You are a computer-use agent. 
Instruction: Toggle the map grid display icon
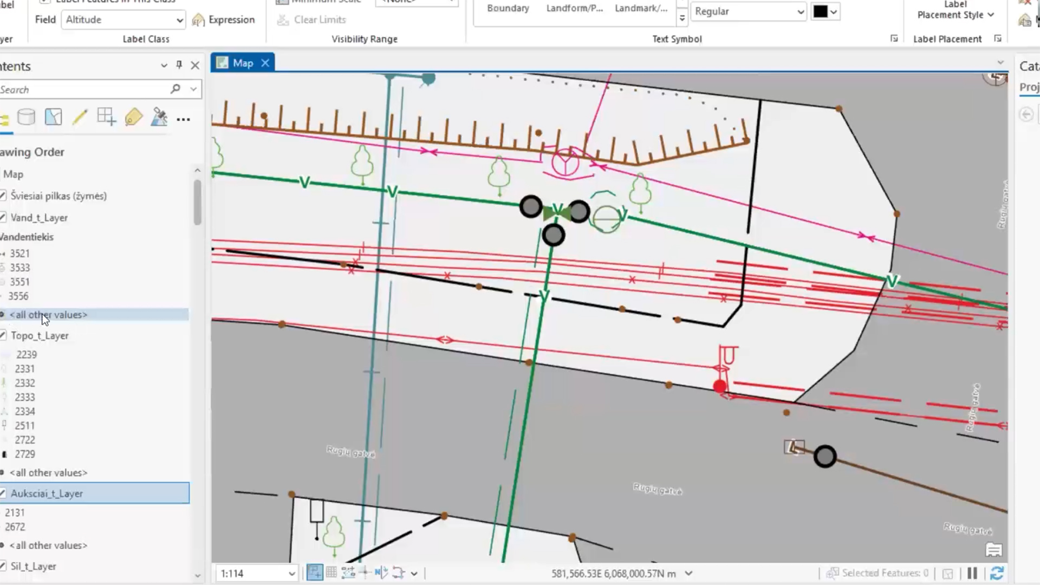coord(331,573)
